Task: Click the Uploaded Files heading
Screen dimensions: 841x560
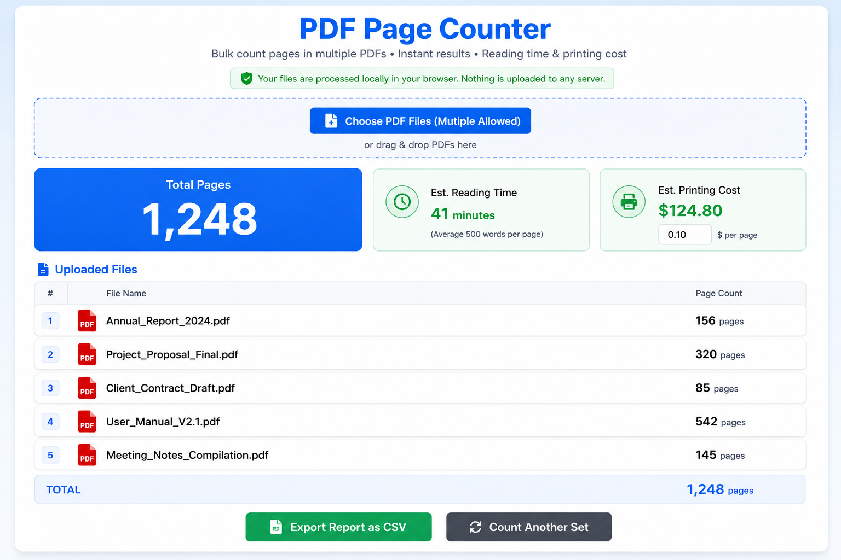Action: (96, 269)
